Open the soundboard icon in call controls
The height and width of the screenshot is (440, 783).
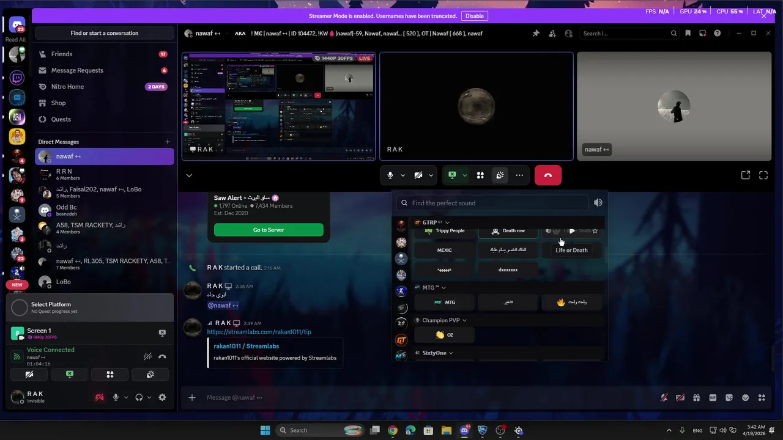pyautogui.click(x=500, y=175)
